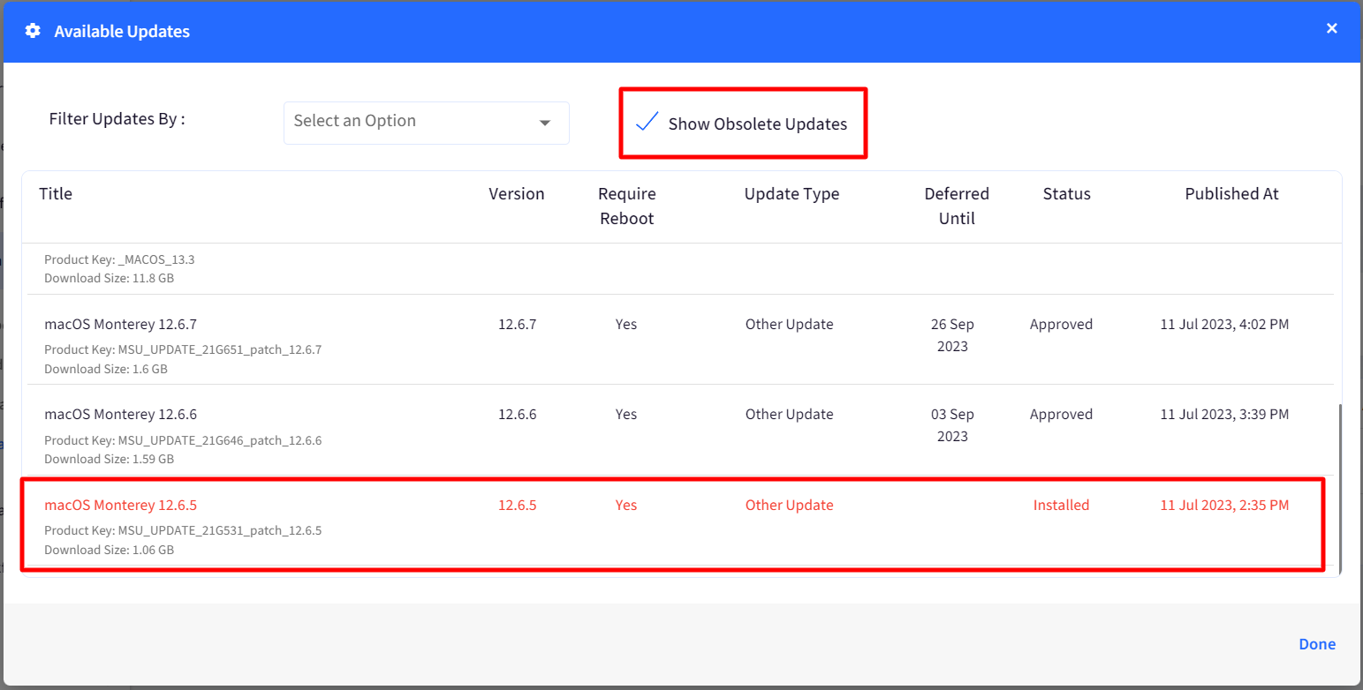Click the Installed status for 12.6.5
1363x690 pixels.
point(1061,505)
